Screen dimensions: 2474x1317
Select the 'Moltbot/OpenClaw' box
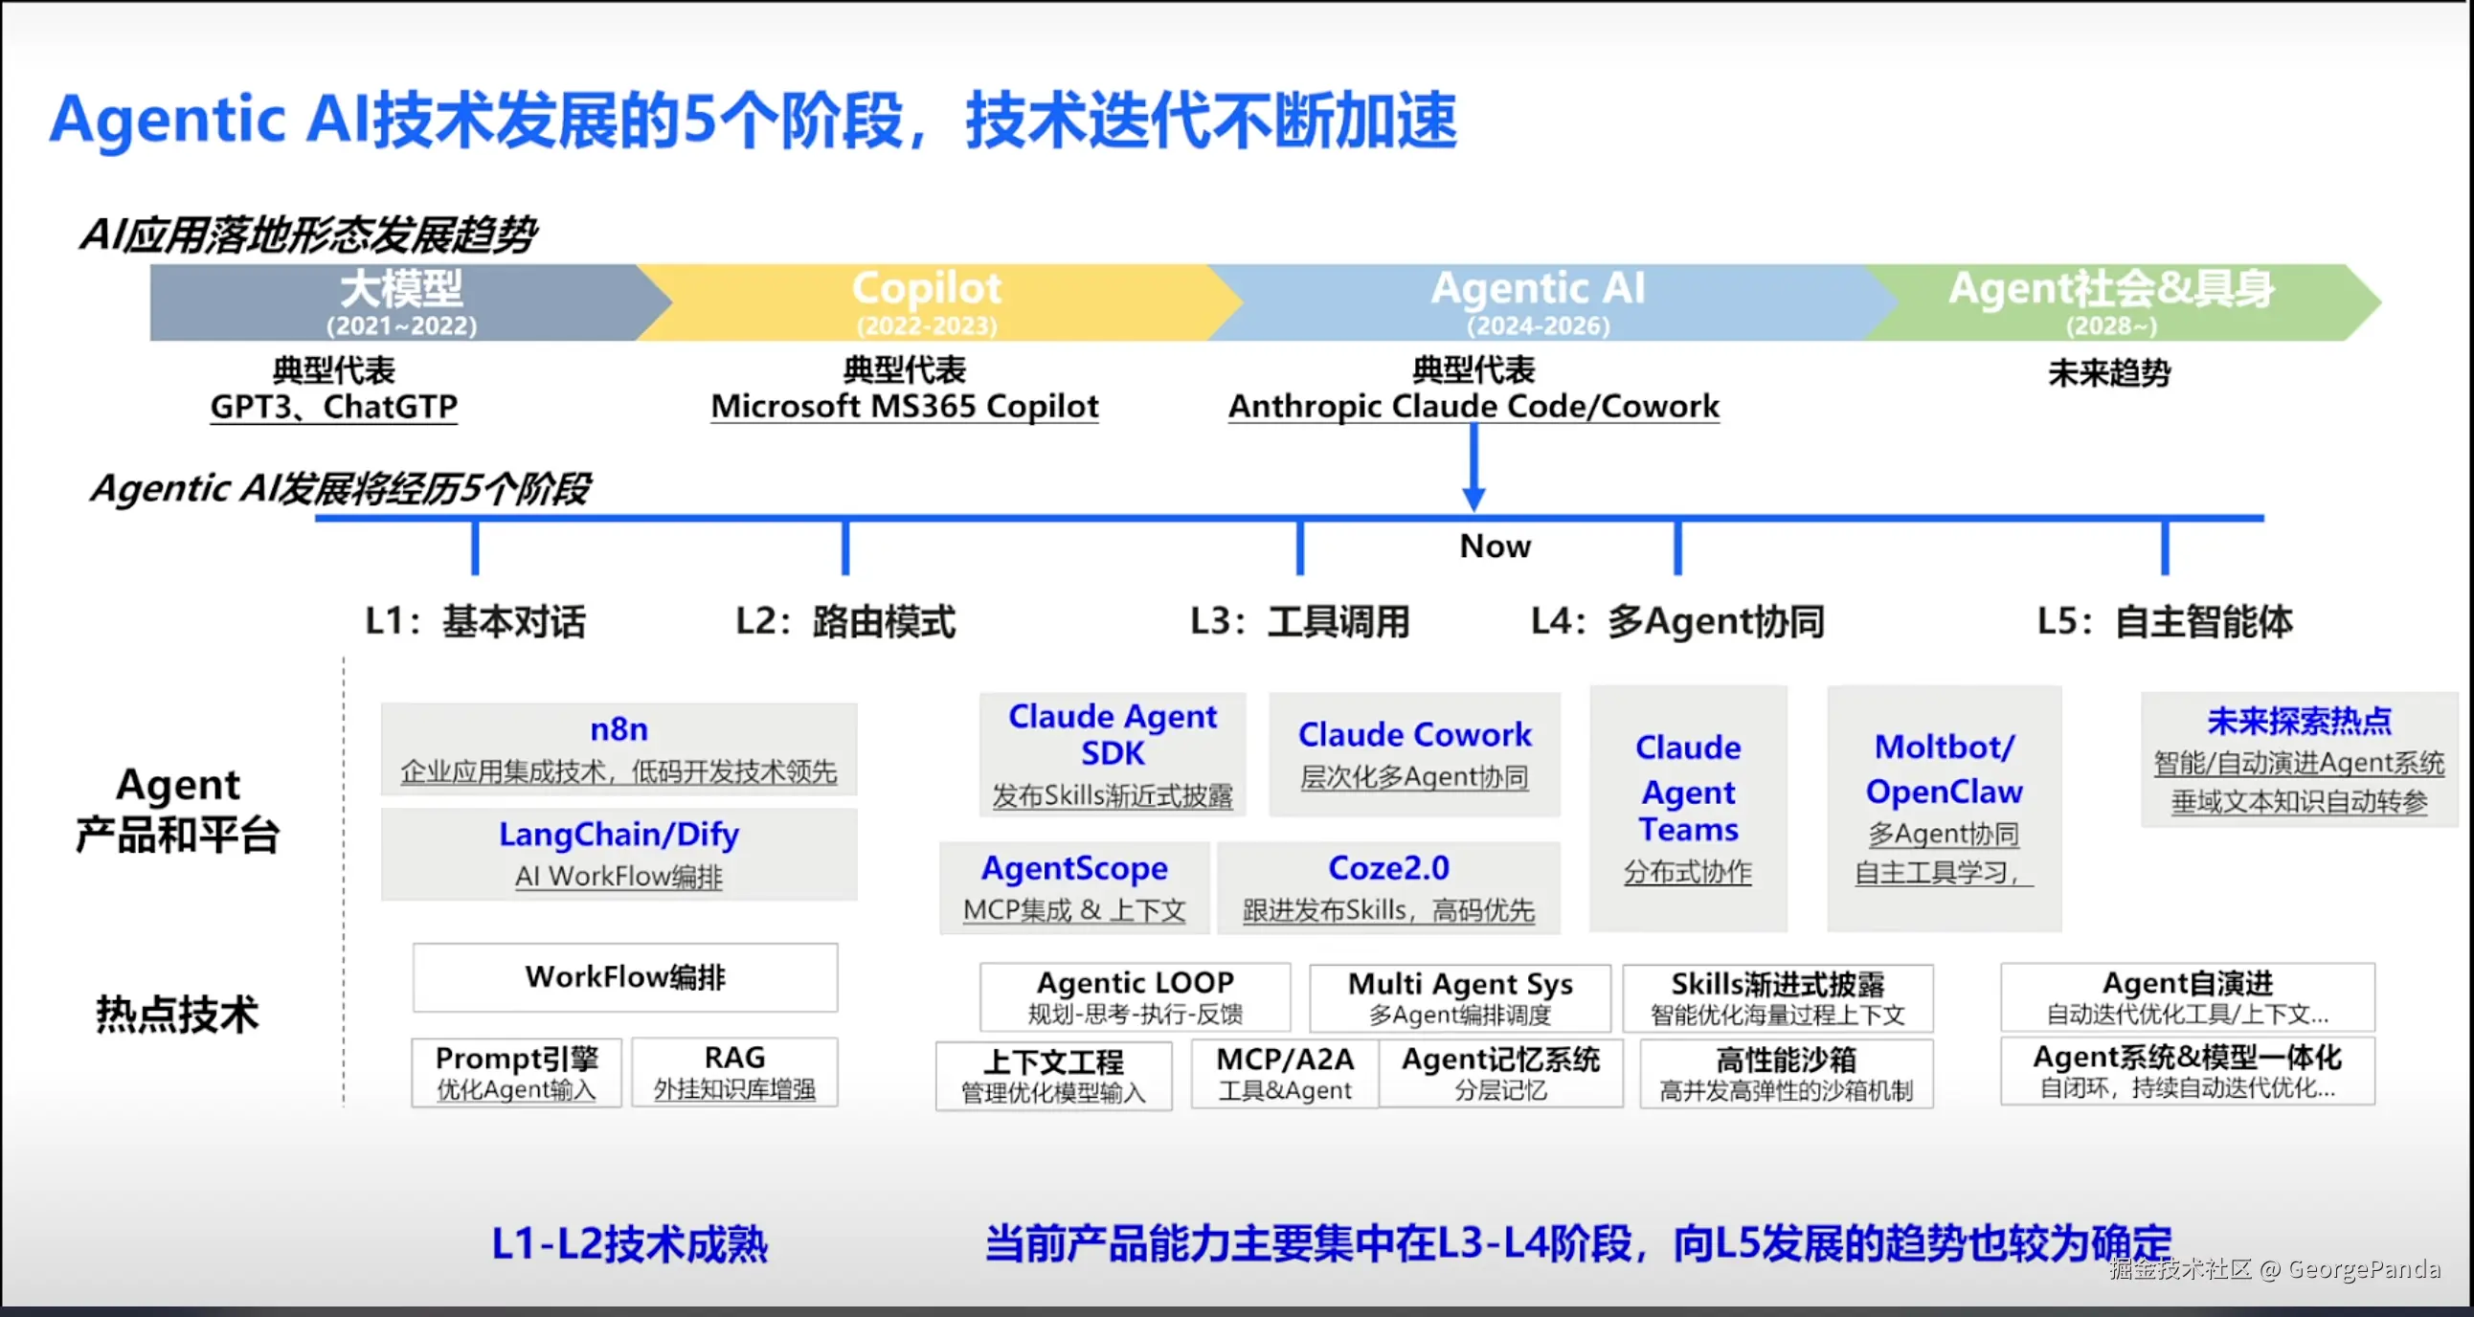click(x=1944, y=808)
